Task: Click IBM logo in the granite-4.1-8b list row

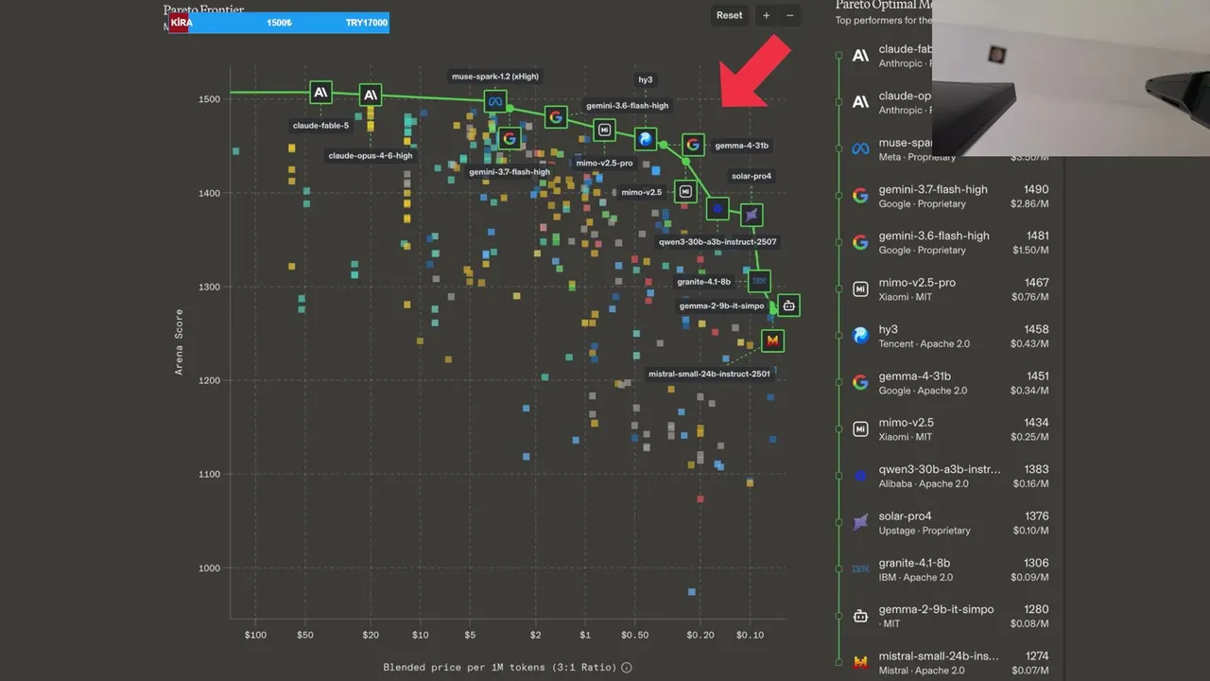Action: coord(860,569)
